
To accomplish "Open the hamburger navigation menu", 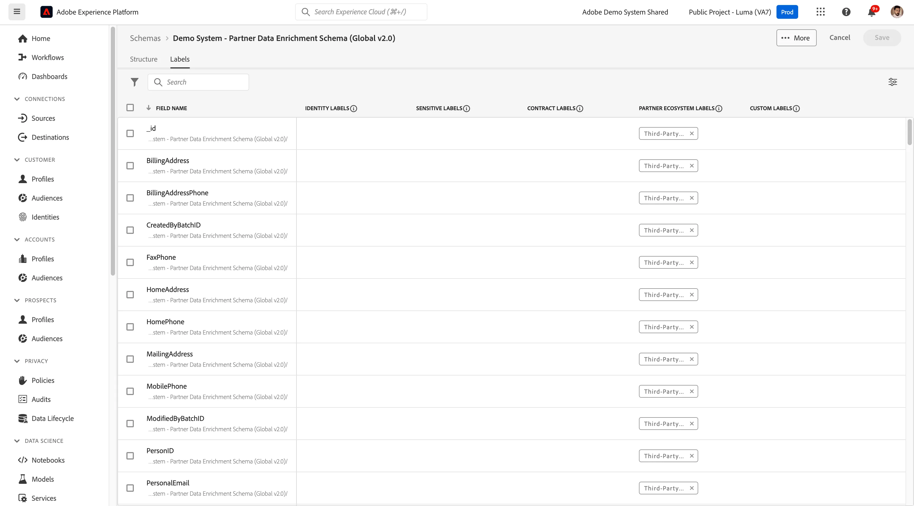I will click(17, 12).
